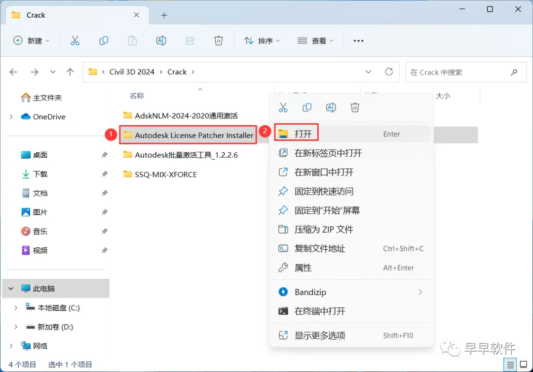Open 下载 quick access item
Screen dimensions: 533x372
[x=35, y=174]
